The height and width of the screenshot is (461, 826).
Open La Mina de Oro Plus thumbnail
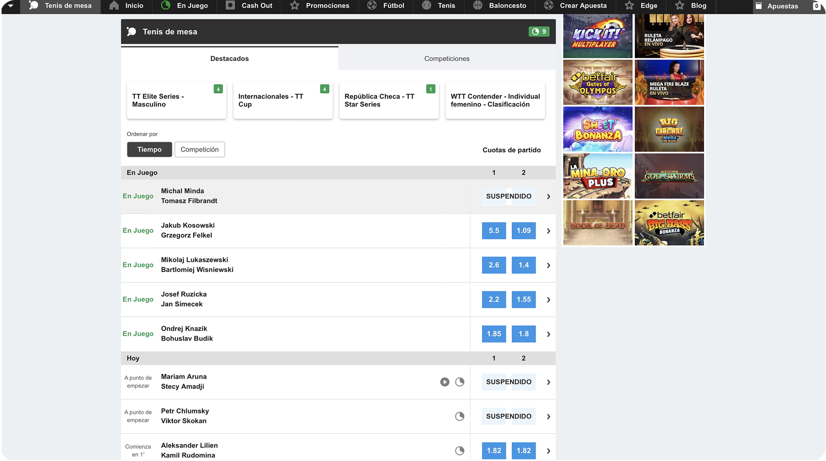click(597, 176)
